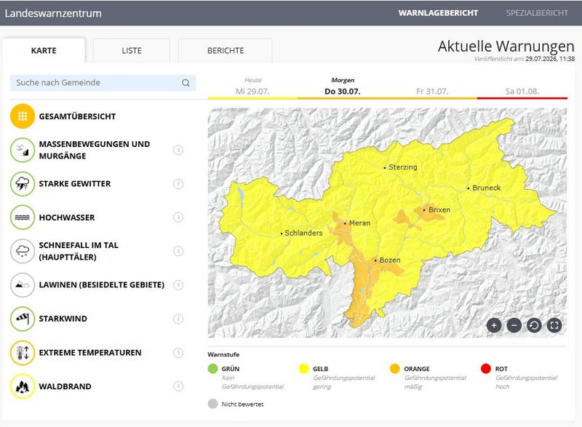Open Warnlagebericht in the header
Viewport: 582px width, 427px height.
tap(438, 13)
